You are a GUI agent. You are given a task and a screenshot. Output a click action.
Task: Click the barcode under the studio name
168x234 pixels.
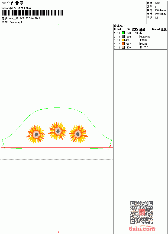pos(33,13)
